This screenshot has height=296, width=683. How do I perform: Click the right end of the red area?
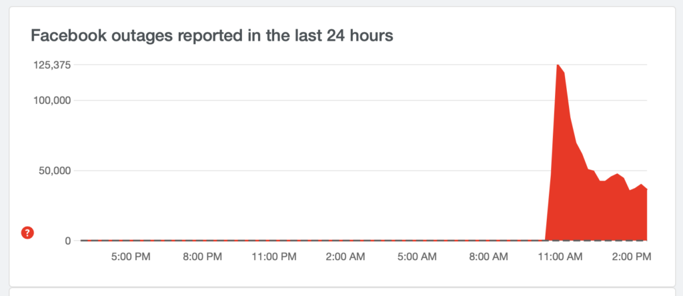[646, 213]
